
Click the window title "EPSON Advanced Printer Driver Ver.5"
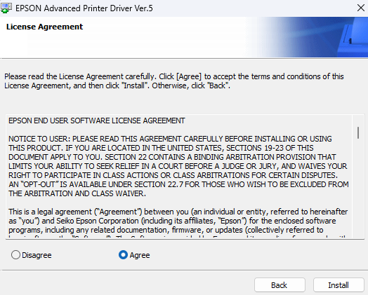pyautogui.click(x=84, y=8)
